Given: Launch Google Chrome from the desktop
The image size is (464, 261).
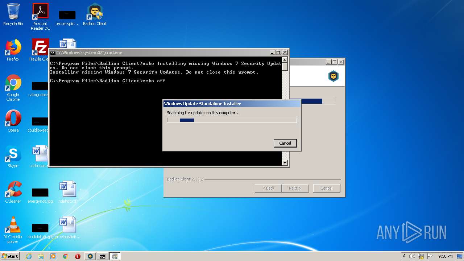Looking at the screenshot, I should tap(13, 88).
